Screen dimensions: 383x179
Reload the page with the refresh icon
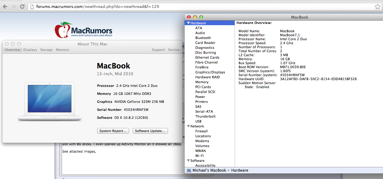[22, 6]
